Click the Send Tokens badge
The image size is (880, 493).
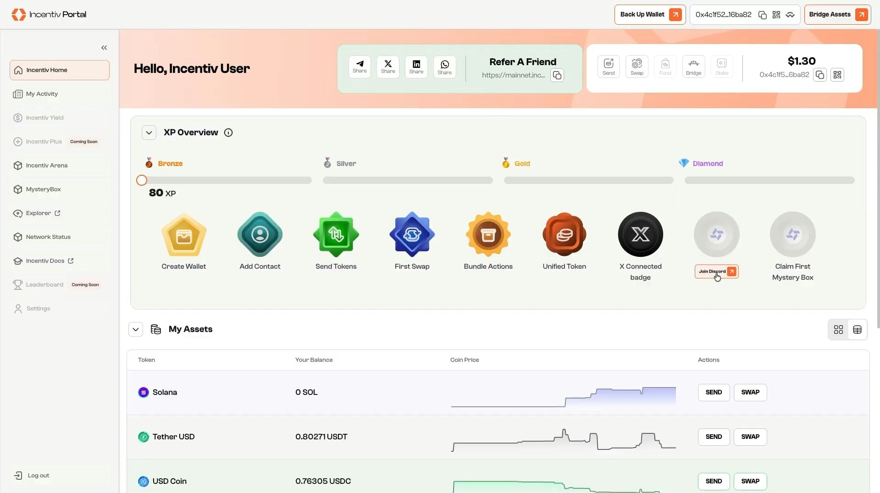click(x=336, y=234)
